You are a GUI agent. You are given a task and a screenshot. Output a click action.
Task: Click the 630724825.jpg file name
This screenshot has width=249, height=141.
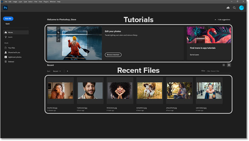click(x=201, y=108)
